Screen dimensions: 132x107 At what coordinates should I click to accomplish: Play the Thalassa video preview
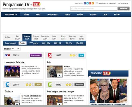click(x=17, y=104)
